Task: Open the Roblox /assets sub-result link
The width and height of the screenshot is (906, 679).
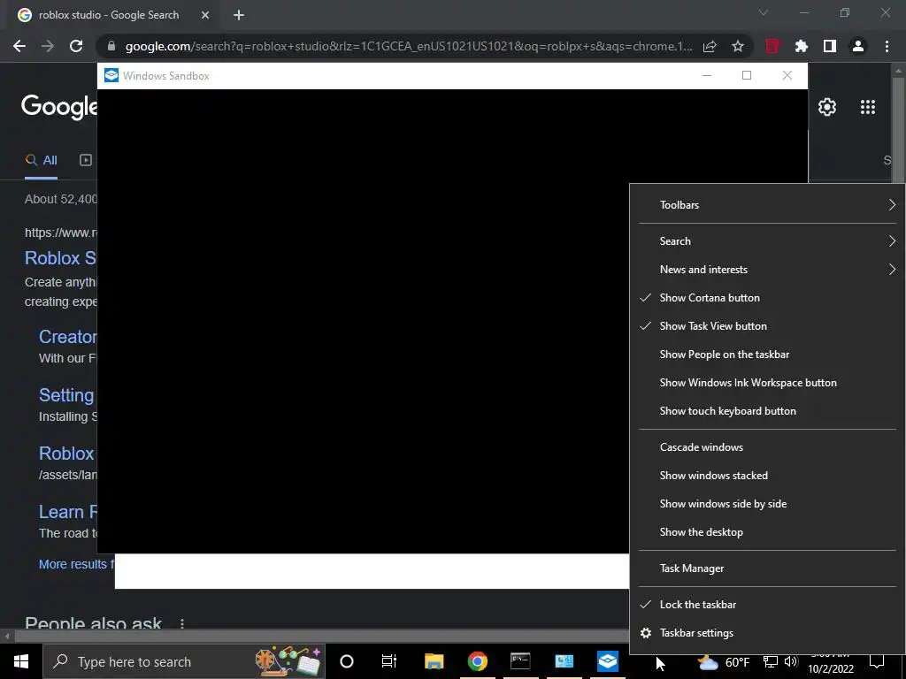Action: [66, 454]
